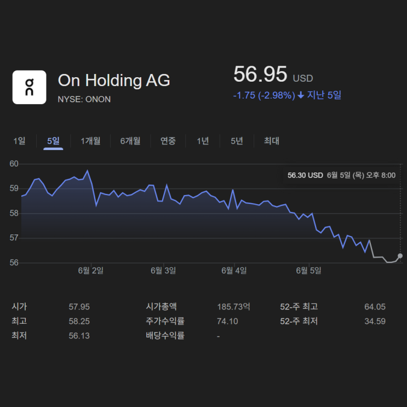Screen dimensions: 407x407
Task: Click the 60 y-axis price label
Action: 14,164
